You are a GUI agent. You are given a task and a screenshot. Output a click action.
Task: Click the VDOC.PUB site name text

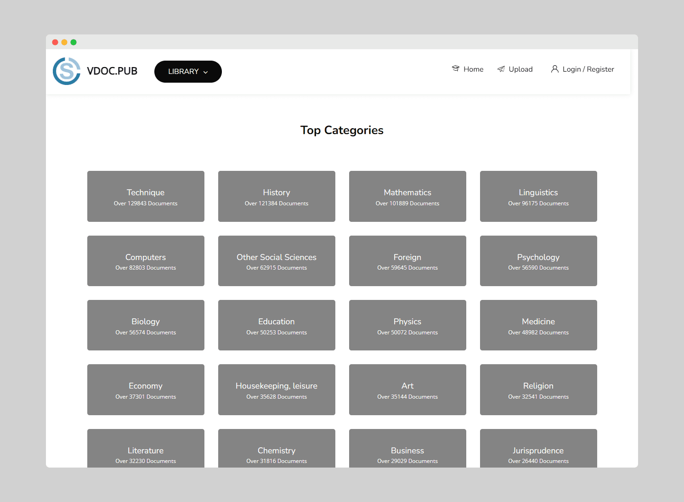[112, 71]
